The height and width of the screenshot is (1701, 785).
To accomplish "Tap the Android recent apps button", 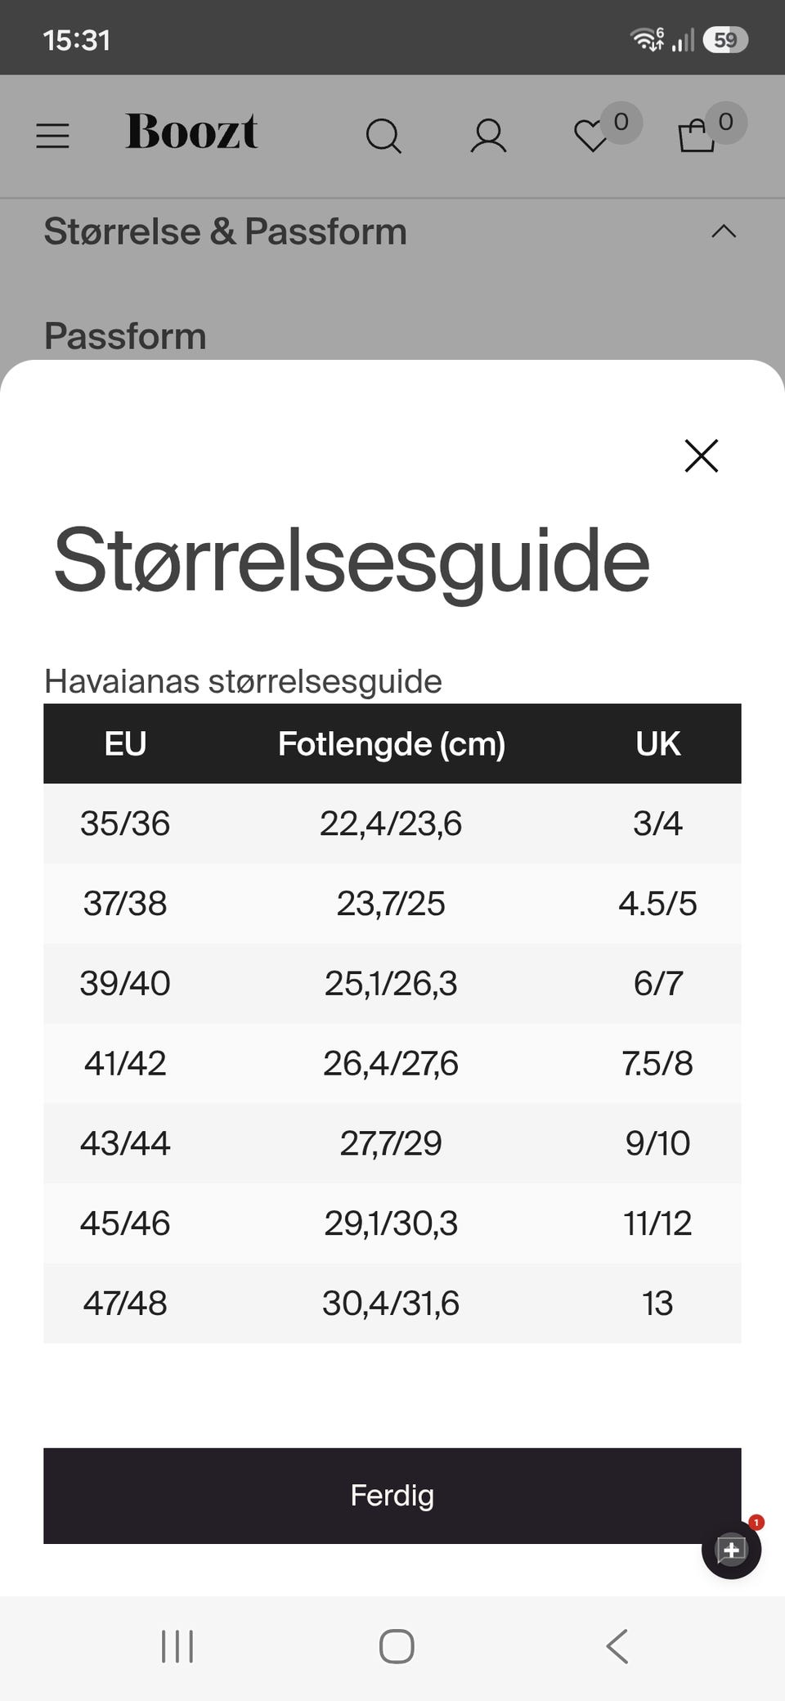I will (177, 1646).
